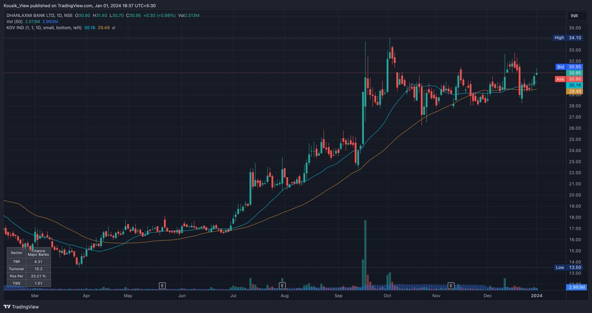Click the Mar label on time axis
This screenshot has width=592, height=313.
[35, 296]
